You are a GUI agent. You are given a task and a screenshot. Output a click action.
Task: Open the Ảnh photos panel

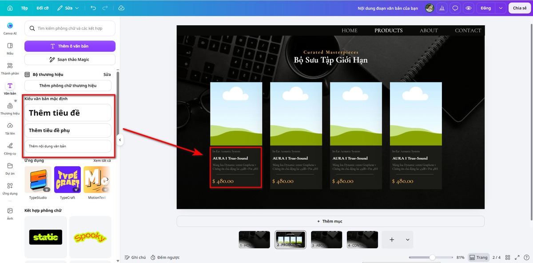[x=10, y=213]
